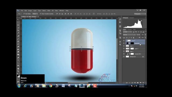Click the Opacity value field
Screen dimensions: 172x97
click(143, 35)
